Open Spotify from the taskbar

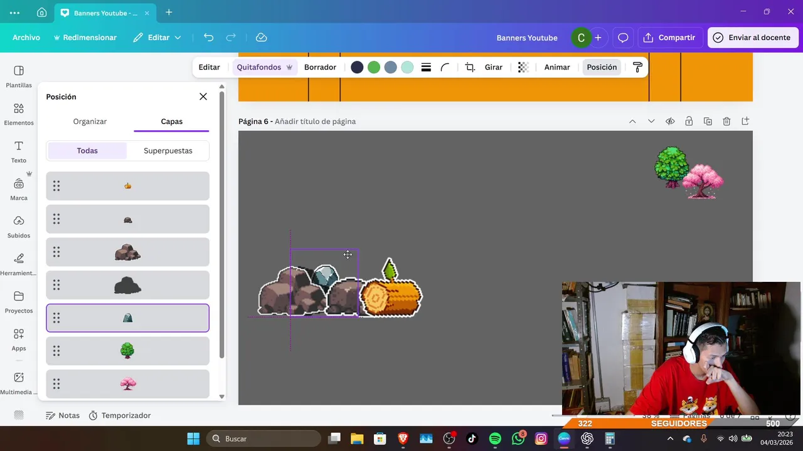click(495, 438)
